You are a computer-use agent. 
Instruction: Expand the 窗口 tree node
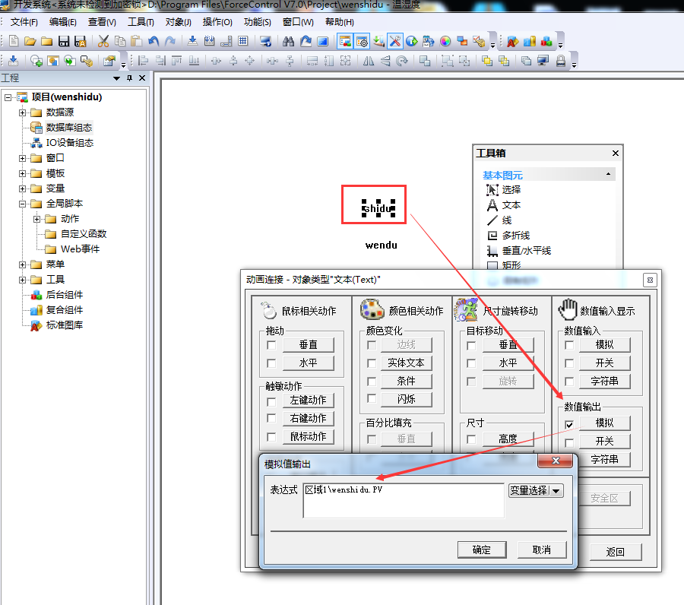(x=22, y=158)
